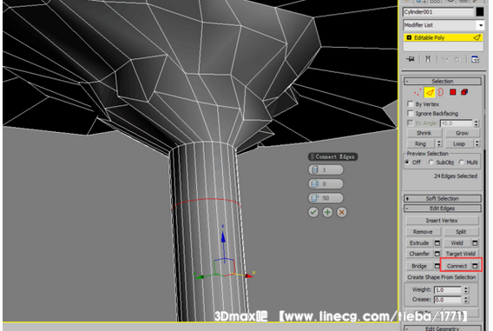
Task: Tick the Ignore Backfacing checkbox
Action: coord(411,113)
